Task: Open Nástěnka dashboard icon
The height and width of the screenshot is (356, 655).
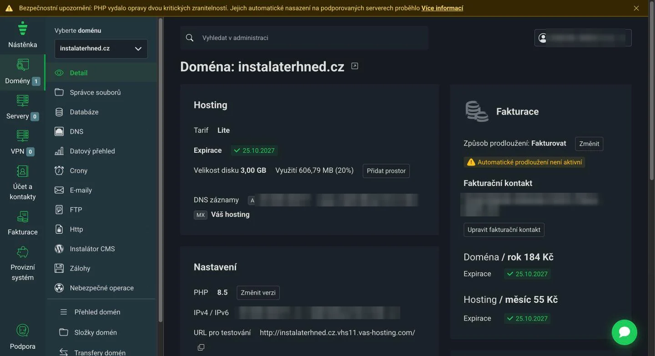Action: 22,28
